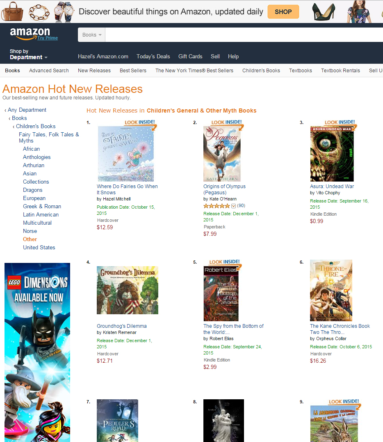Select Greek & Roman category

[x=42, y=206]
